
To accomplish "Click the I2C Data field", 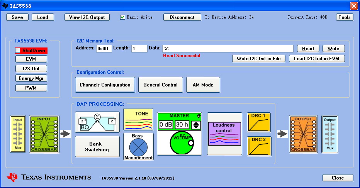I will click(228, 49).
